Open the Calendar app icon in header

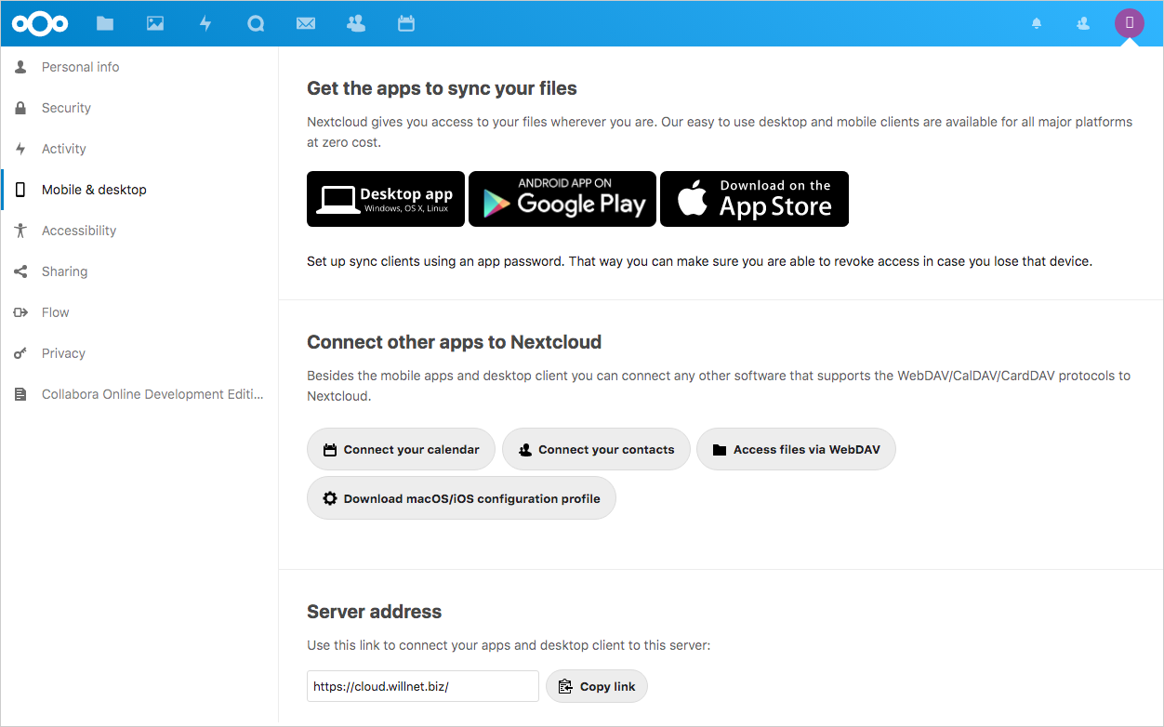click(x=406, y=23)
